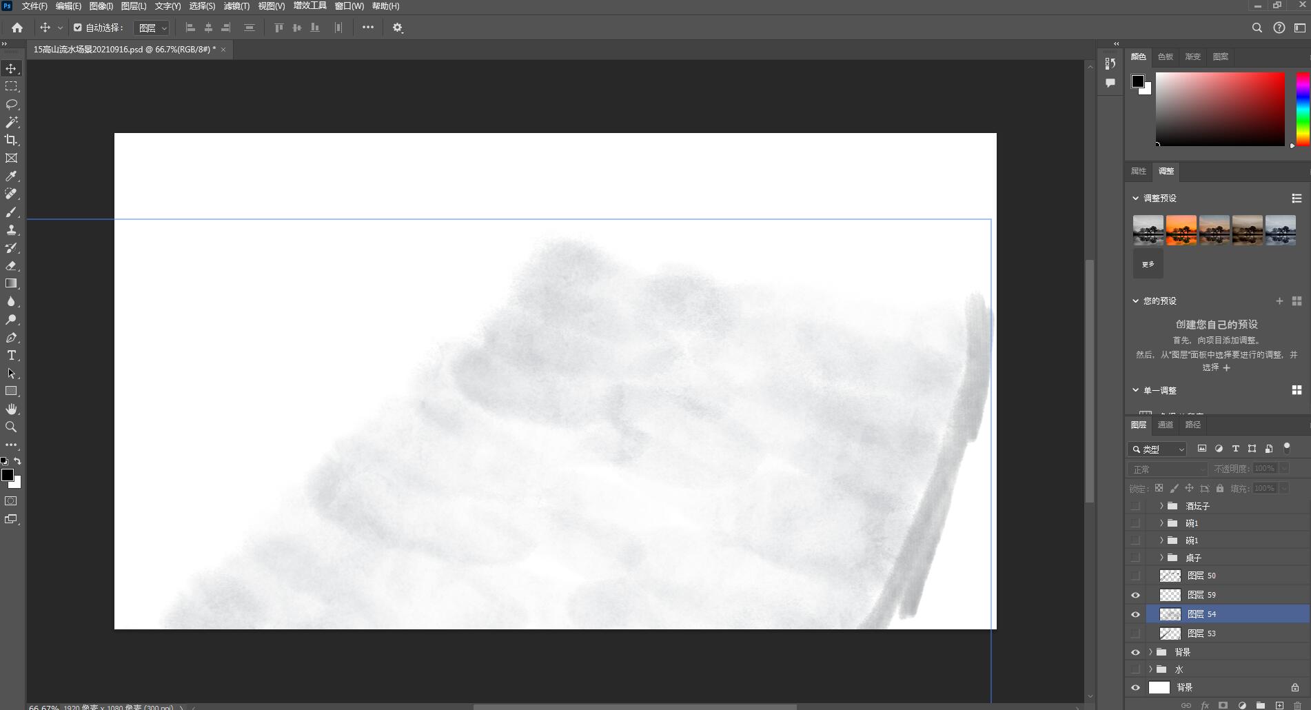Collapse the 您的预设 section
This screenshot has height=710, width=1311.
click(x=1136, y=301)
